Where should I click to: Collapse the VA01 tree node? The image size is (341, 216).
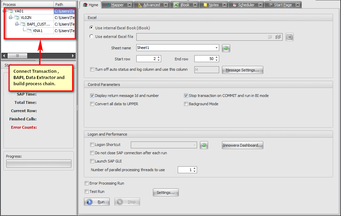point(4,11)
